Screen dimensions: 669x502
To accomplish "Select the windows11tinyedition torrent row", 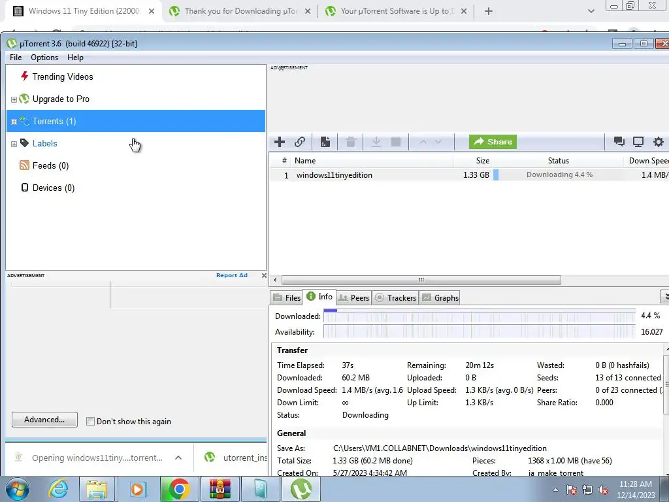I will 469,175.
